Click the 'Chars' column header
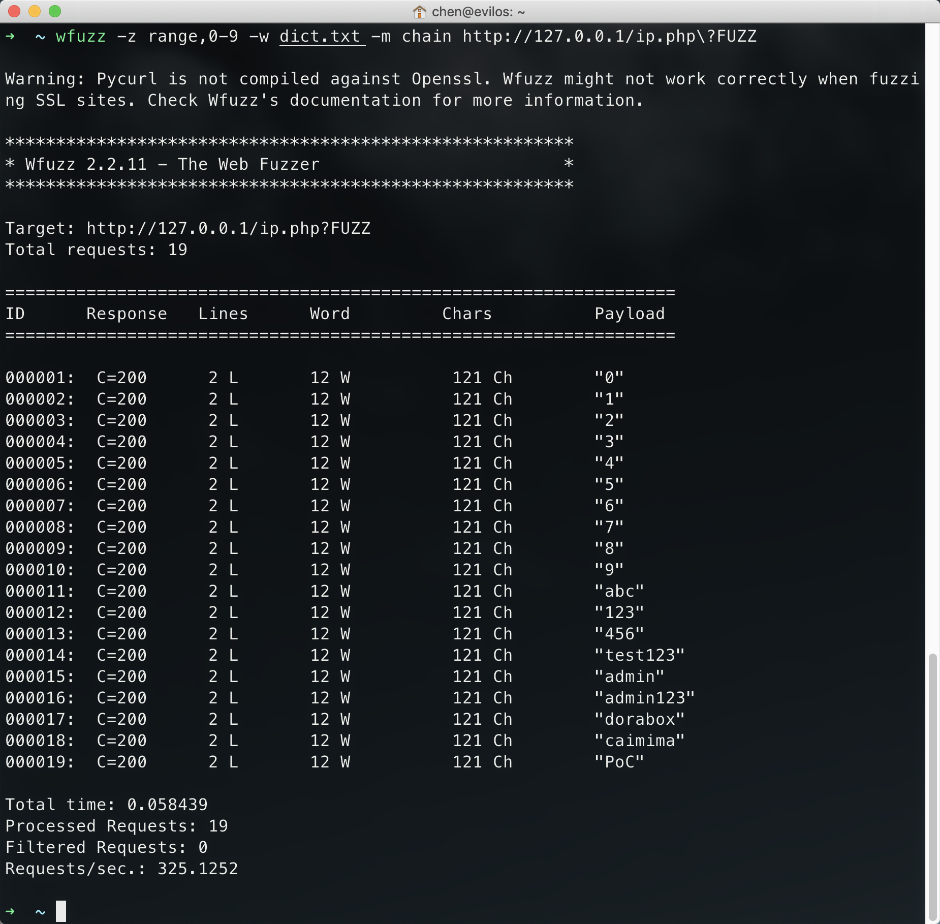The width and height of the screenshot is (940, 924). [x=467, y=314]
